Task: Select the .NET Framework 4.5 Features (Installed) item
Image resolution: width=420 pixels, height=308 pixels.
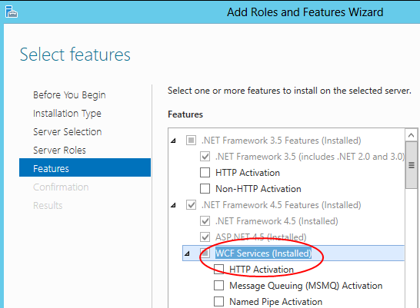Action: tap(282, 205)
